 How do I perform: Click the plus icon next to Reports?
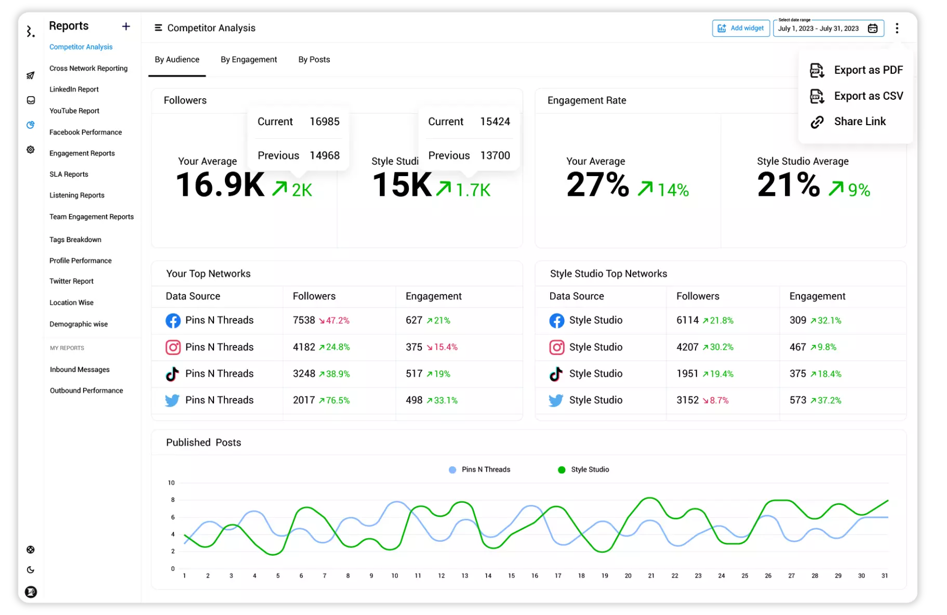tap(126, 26)
